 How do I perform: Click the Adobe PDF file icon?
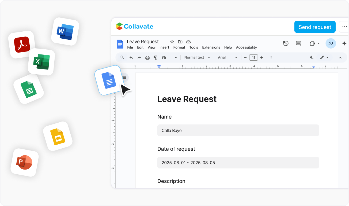[22, 45]
